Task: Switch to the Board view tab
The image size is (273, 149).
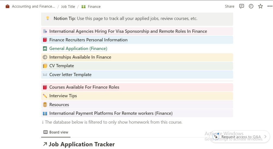Action: tap(56, 132)
